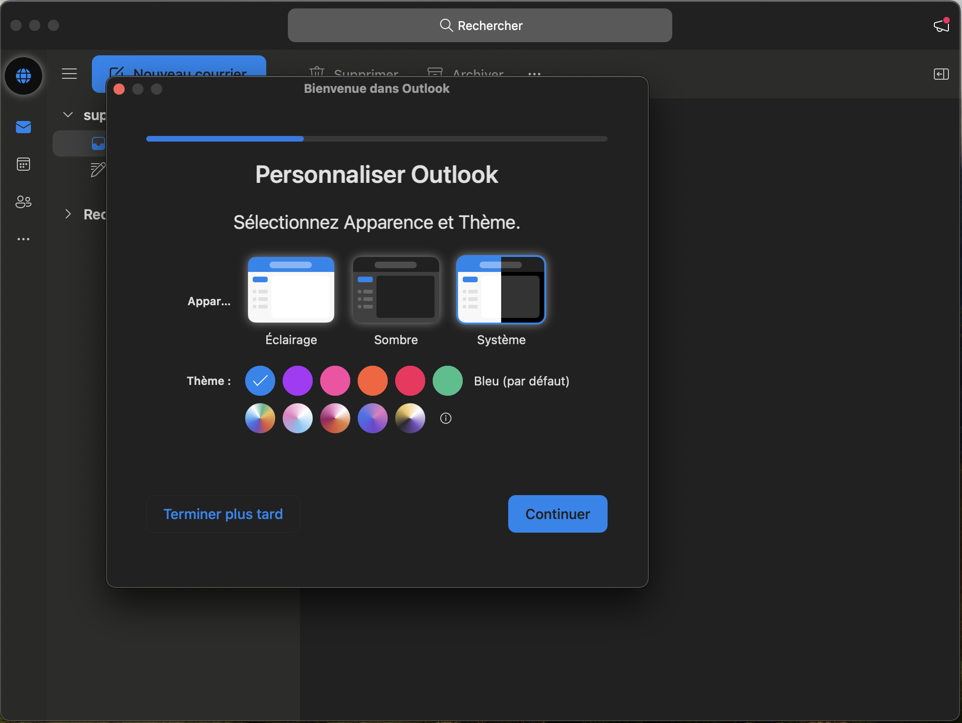Select the Éclairage appearance thumbnail
The height and width of the screenshot is (723, 962).
tap(291, 289)
